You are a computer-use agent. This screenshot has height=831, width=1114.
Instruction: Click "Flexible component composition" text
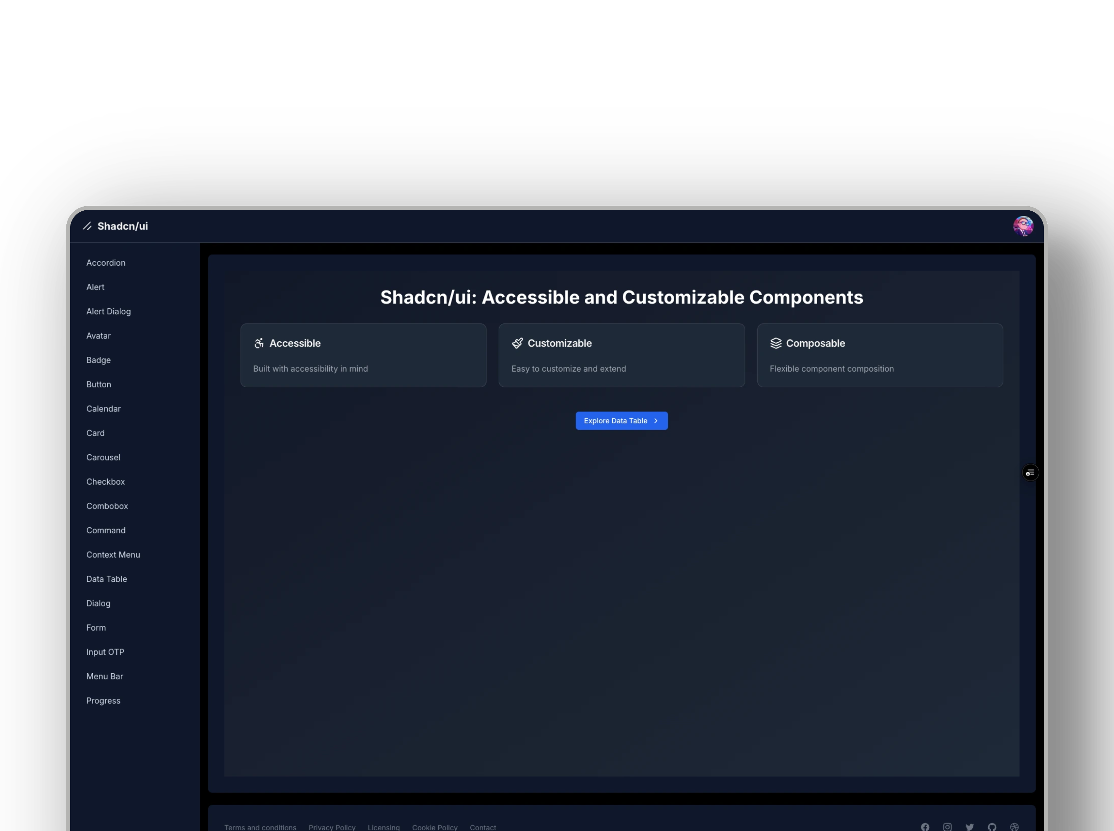pos(831,369)
